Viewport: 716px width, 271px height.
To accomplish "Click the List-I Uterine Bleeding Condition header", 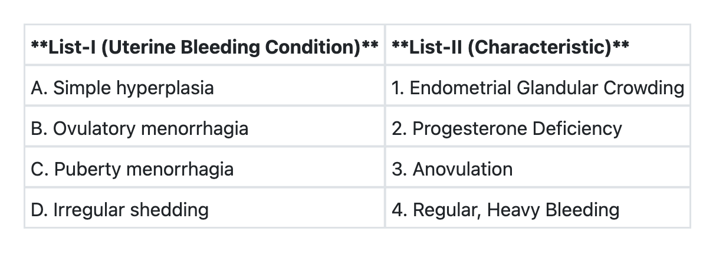I will coord(204,47).
